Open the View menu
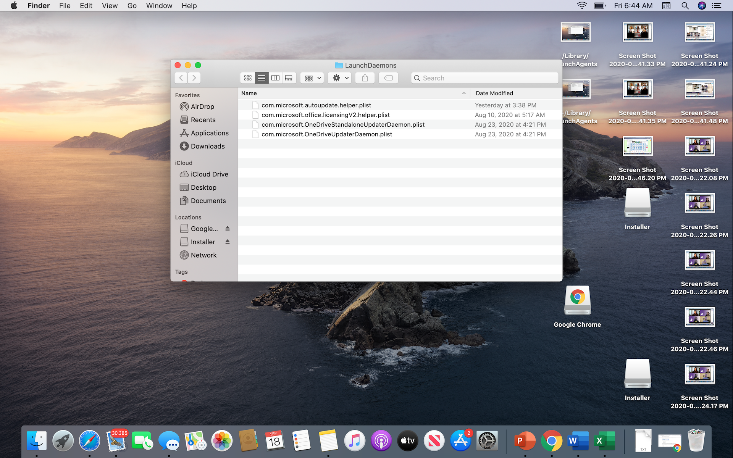Viewport: 733px width, 458px height. click(110, 6)
